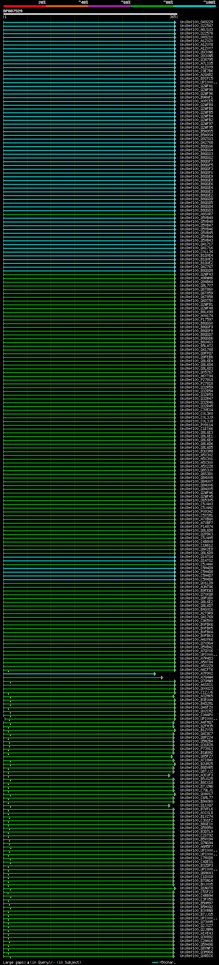Select the UniRef100_Q7UHW9 label
The height and width of the screenshot is (965, 219).
point(196,682)
